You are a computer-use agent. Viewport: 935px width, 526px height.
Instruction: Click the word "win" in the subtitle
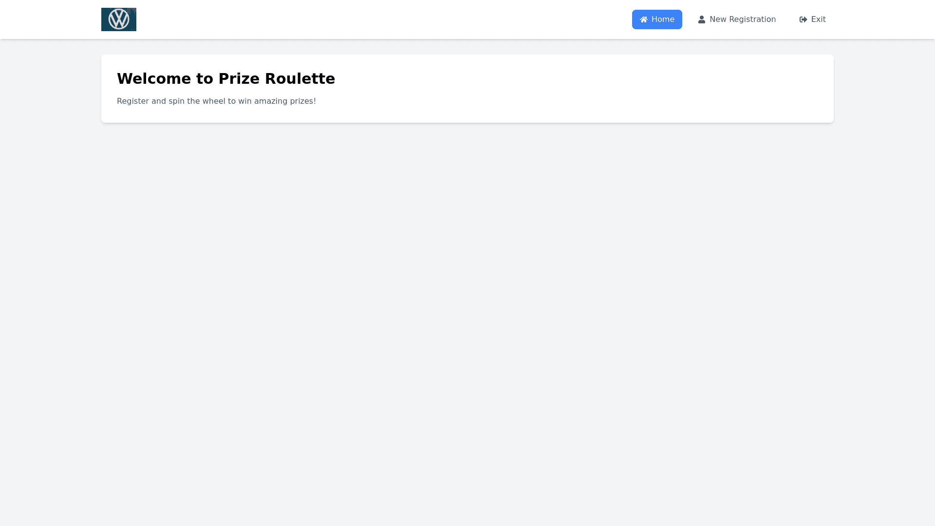(x=245, y=101)
